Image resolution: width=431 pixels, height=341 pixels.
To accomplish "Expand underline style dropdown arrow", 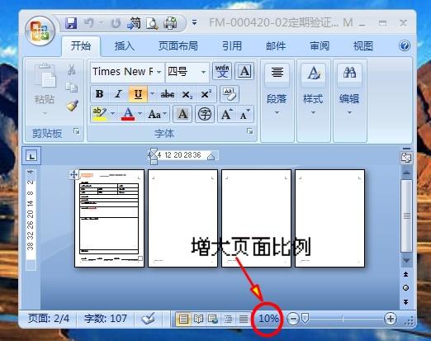I will 152,94.
